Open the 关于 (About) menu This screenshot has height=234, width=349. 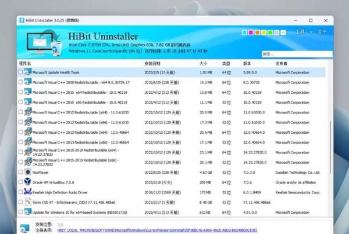point(322,32)
